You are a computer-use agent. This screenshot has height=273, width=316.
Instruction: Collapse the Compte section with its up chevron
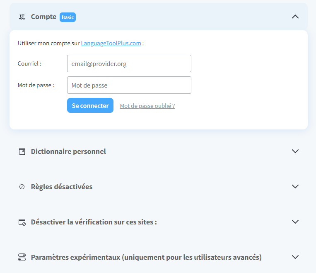click(295, 17)
